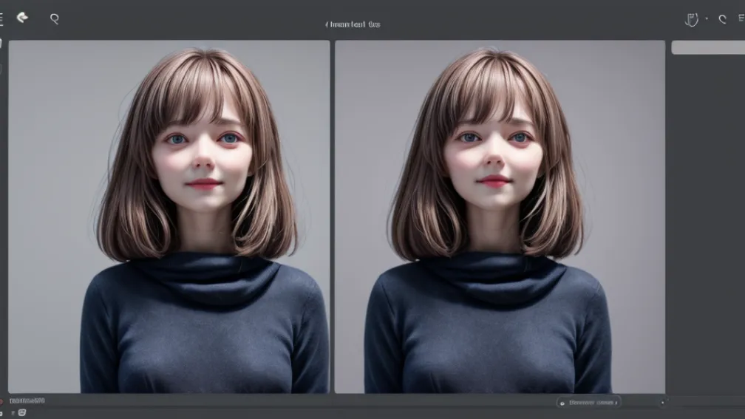Click the garbled status label at bottom left
Screen dimensions: 745x419
coord(27,401)
